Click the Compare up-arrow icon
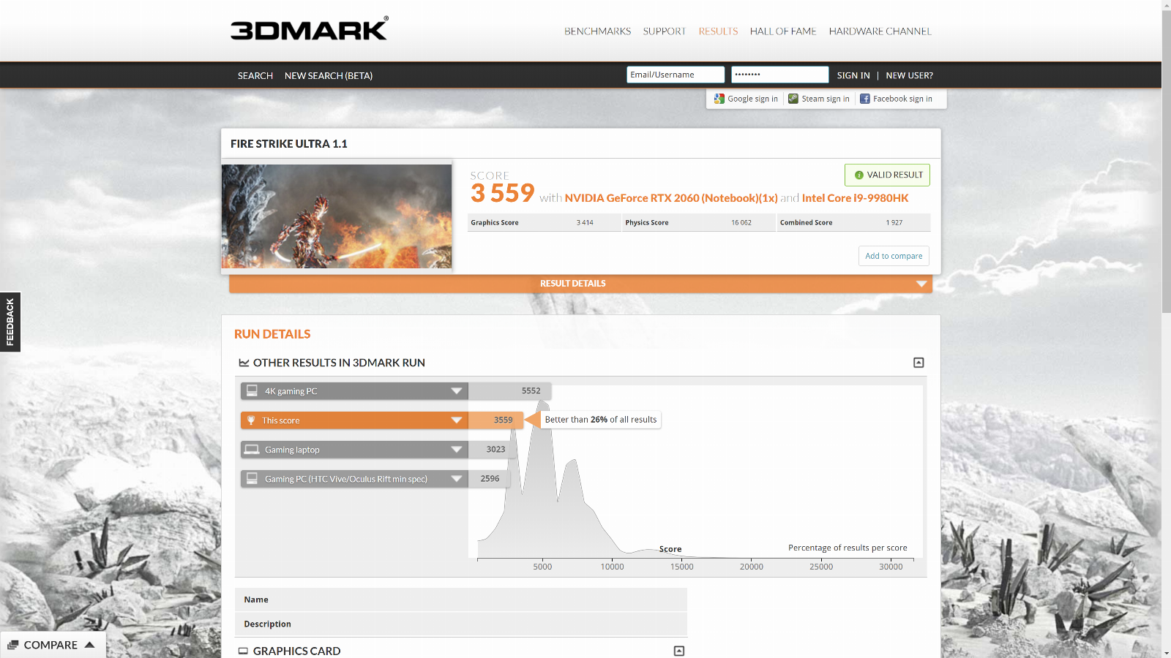1171x658 pixels. tap(89, 645)
